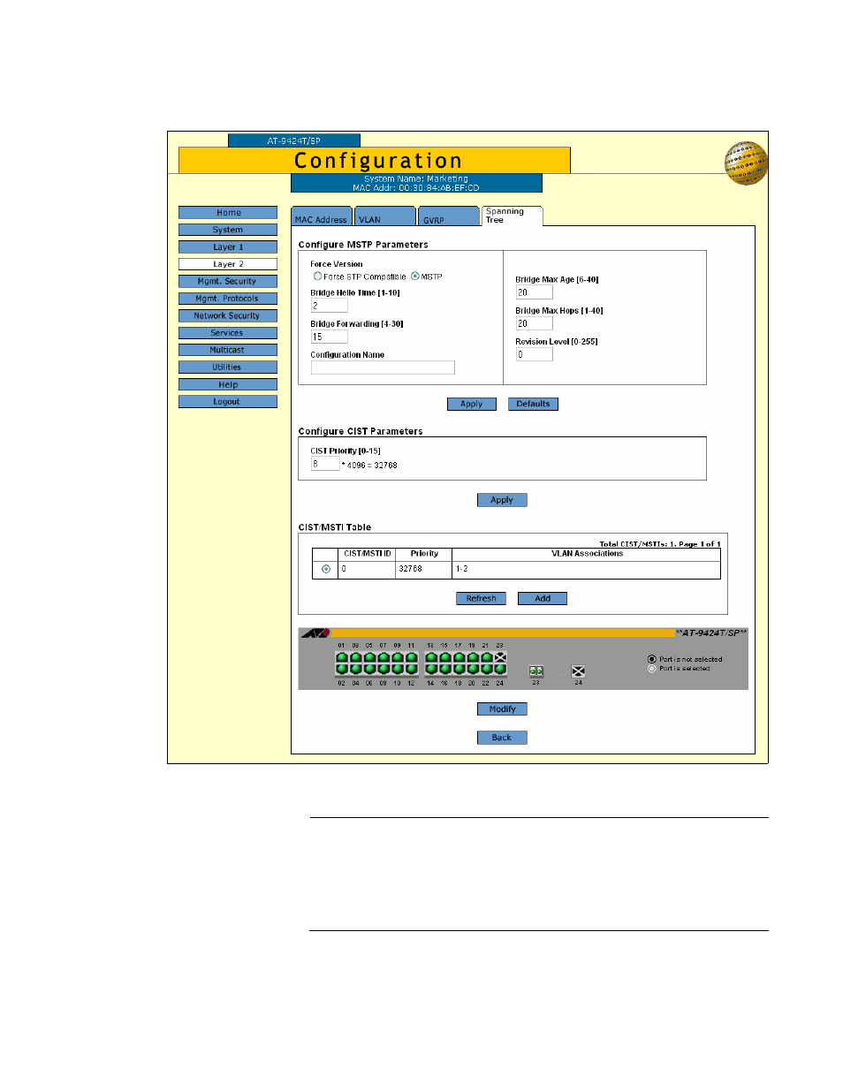Click the Bridge Forwarding field

point(329,337)
